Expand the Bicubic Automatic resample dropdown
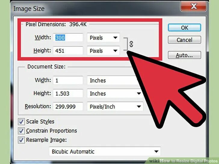 [x=105, y=151]
